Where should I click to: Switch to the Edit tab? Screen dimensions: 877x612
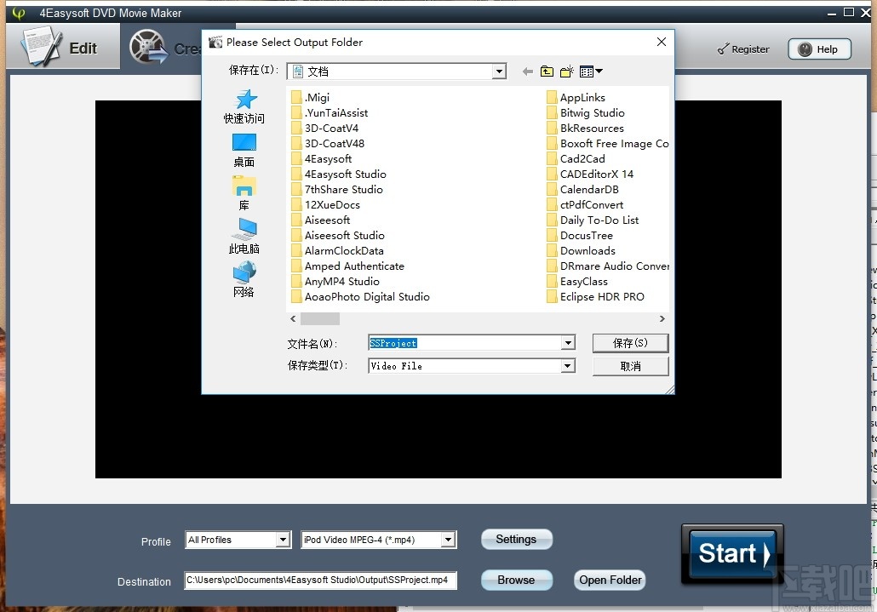[64, 48]
